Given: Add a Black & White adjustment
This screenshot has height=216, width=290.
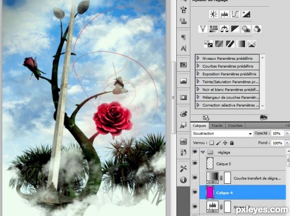Looking at the screenshot, I should (235, 29).
